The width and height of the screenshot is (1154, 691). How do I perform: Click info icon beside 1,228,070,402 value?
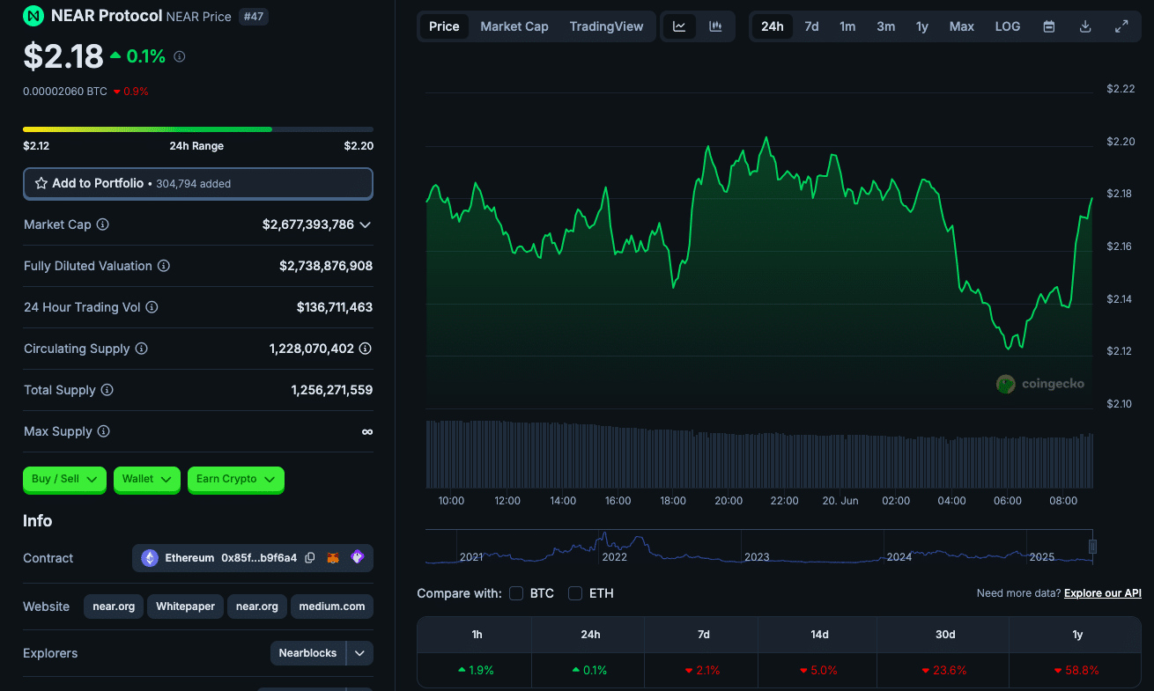point(366,349)
